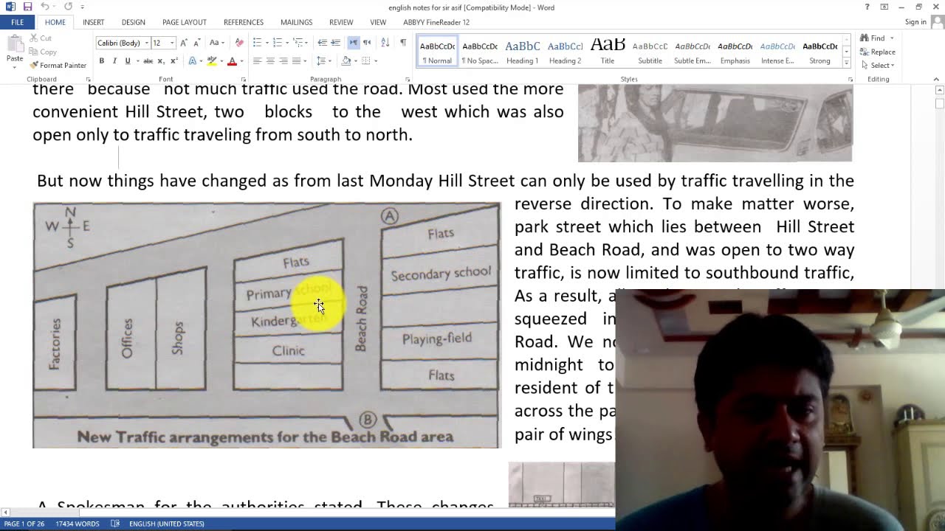Switch to the REVIEW tab
The height and width of the screenshot is (531, 945).
coord(341,22)
